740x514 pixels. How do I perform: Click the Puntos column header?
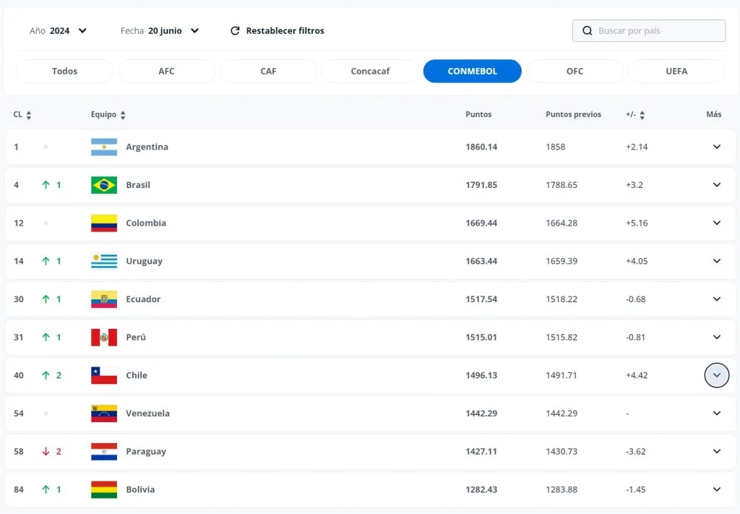tap(478, 114)
